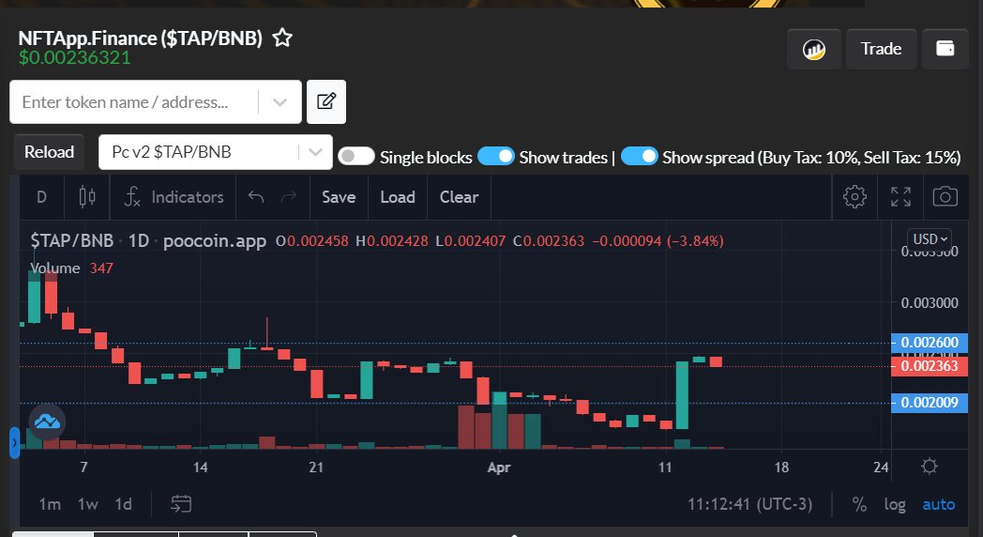Open the chart stats round icon button
This screenshot has height=537, width=983.
[x=814, y=49]
